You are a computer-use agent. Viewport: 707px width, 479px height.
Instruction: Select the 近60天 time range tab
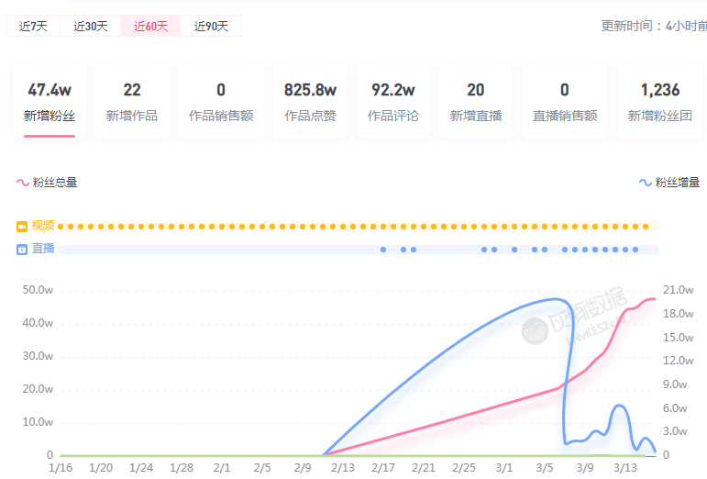(x=150, y=26)
